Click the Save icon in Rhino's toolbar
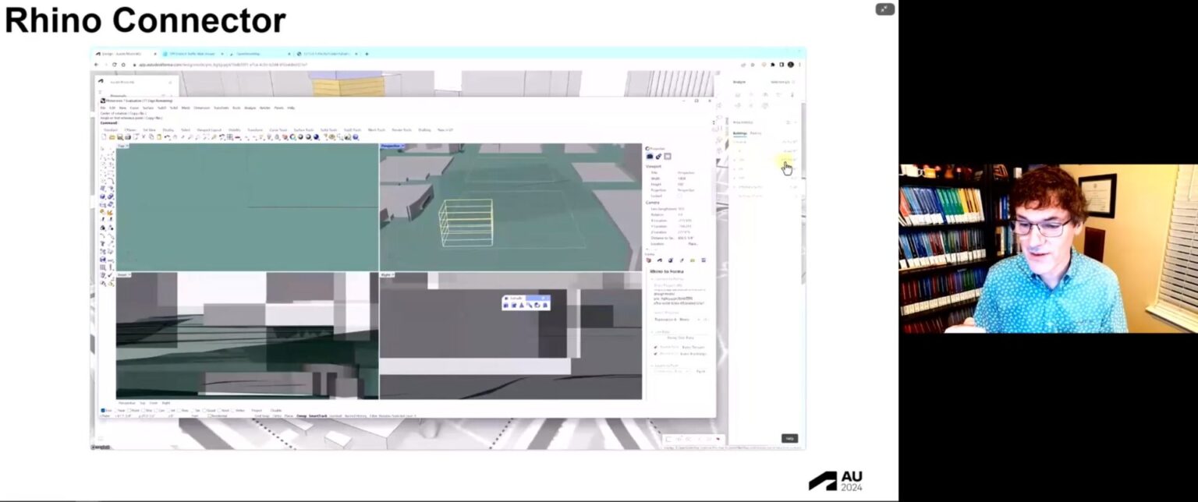This screenshot has width=1198, height=502. pos(119,138)
